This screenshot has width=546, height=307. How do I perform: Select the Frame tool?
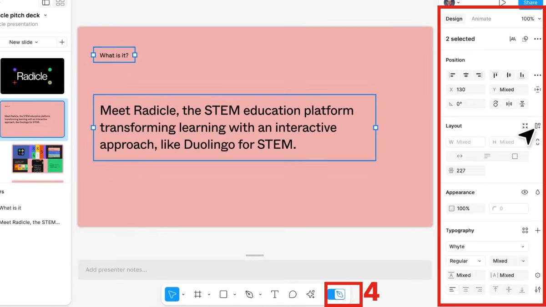click(198, 294)
